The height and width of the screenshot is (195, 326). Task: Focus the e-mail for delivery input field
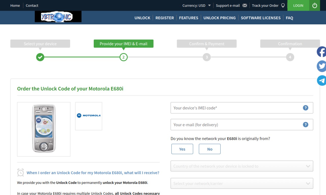pyautogui.click(x=242, y=125)
